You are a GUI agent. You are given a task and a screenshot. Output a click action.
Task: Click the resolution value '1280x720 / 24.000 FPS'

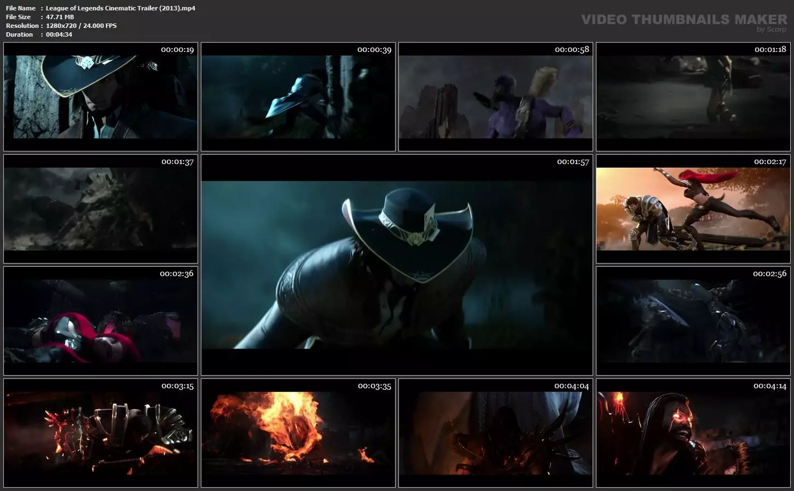[81, 26]
